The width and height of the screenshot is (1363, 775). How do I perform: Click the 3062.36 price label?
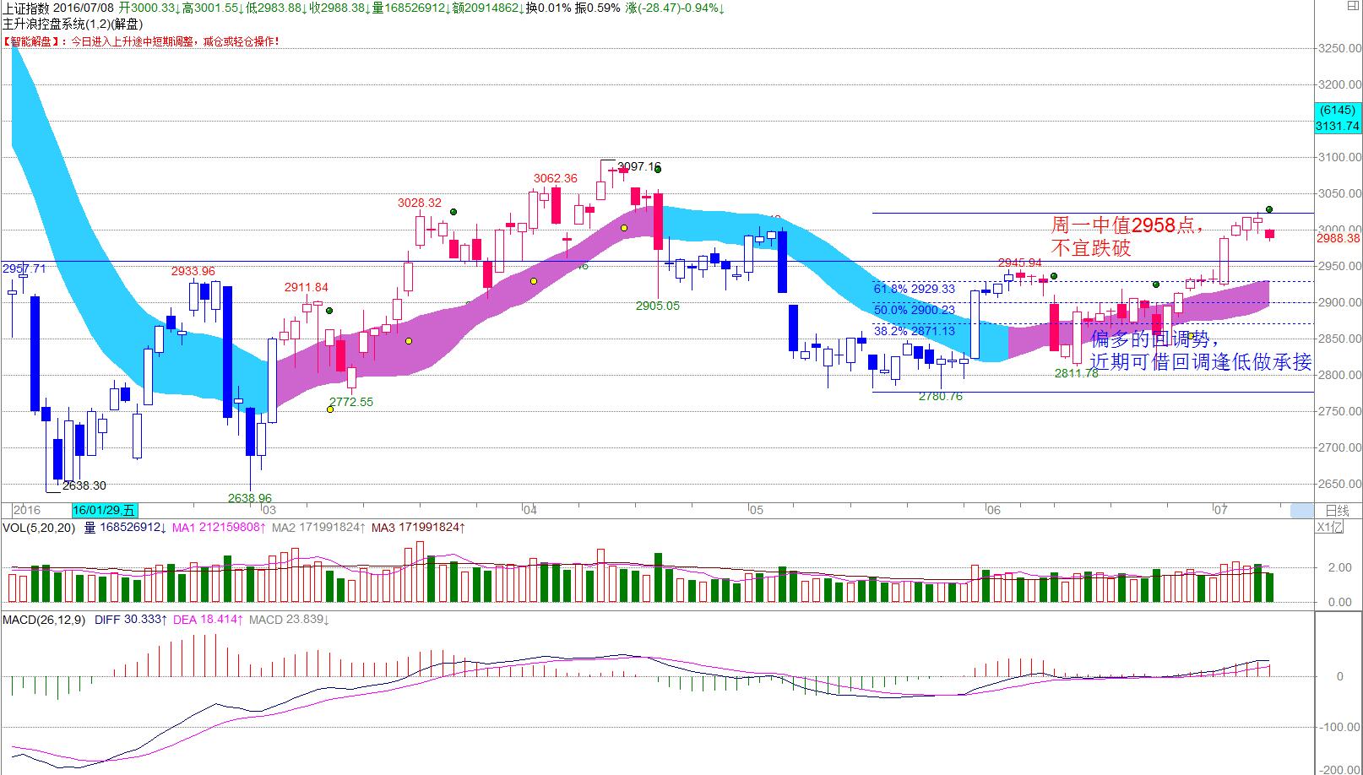coord(556,178)
